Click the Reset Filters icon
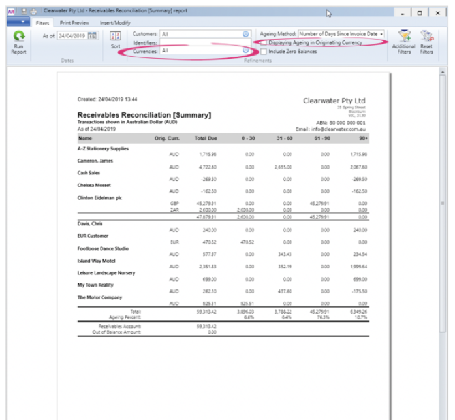 pyautogui.click(x=427, y=38)
